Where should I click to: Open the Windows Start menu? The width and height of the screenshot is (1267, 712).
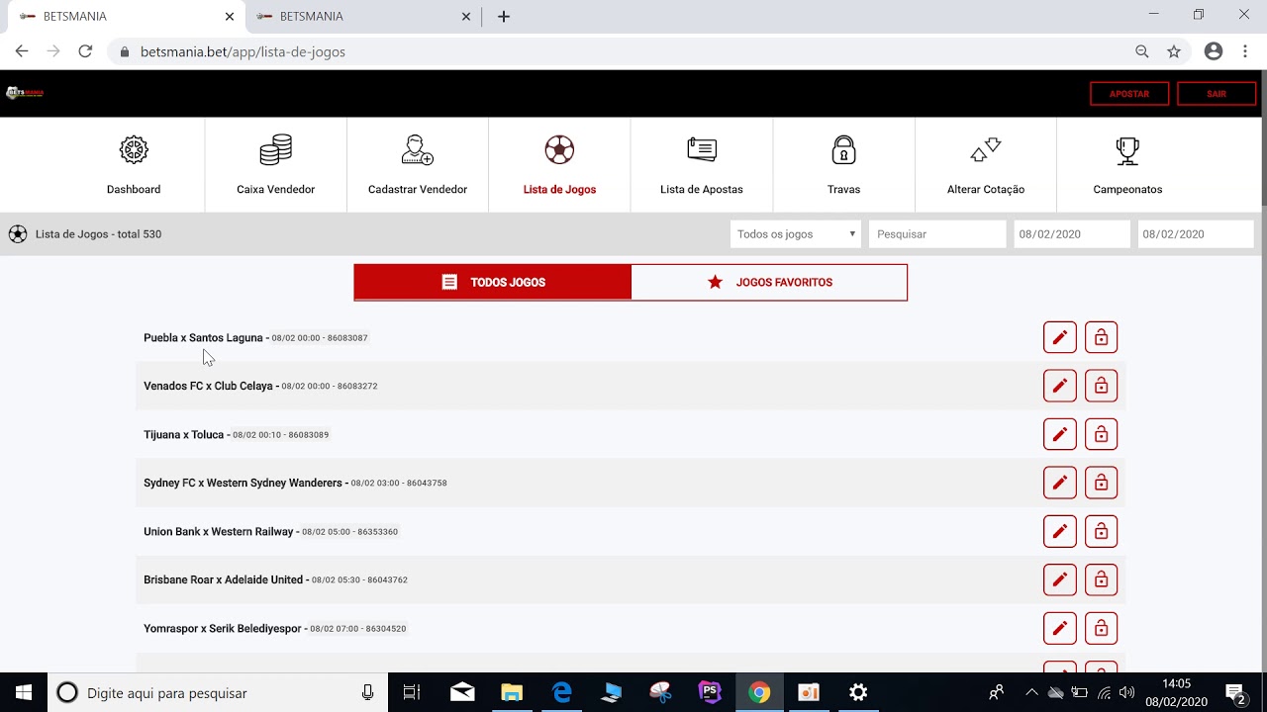24,692
